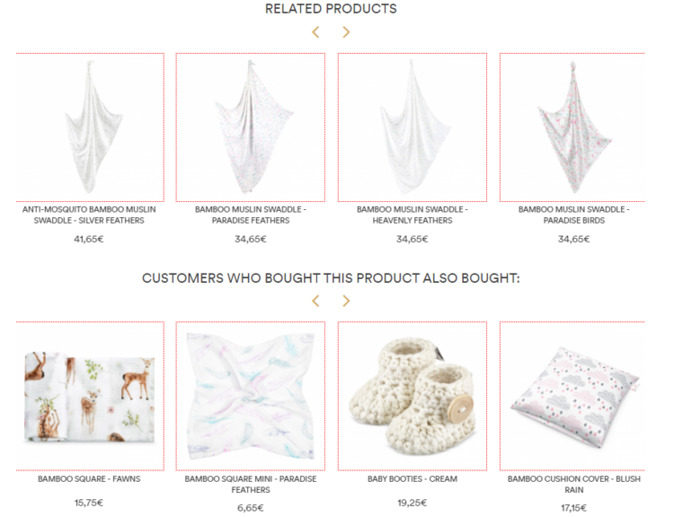View the Blush Rain cushion cover photo
Viewport: 674px width, 517px height.
point(572,396)
